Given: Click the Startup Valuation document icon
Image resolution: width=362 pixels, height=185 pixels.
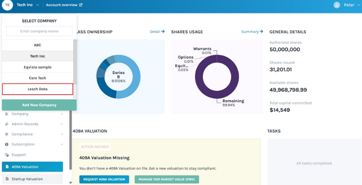Looking at the screenshot, I should (x=7, y=179).
